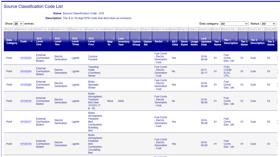This screenshot has height=157, width=280.
Task: Select 'Traveling Grate (Overfeed) Stoker' cell
Action: coord(94,71)
